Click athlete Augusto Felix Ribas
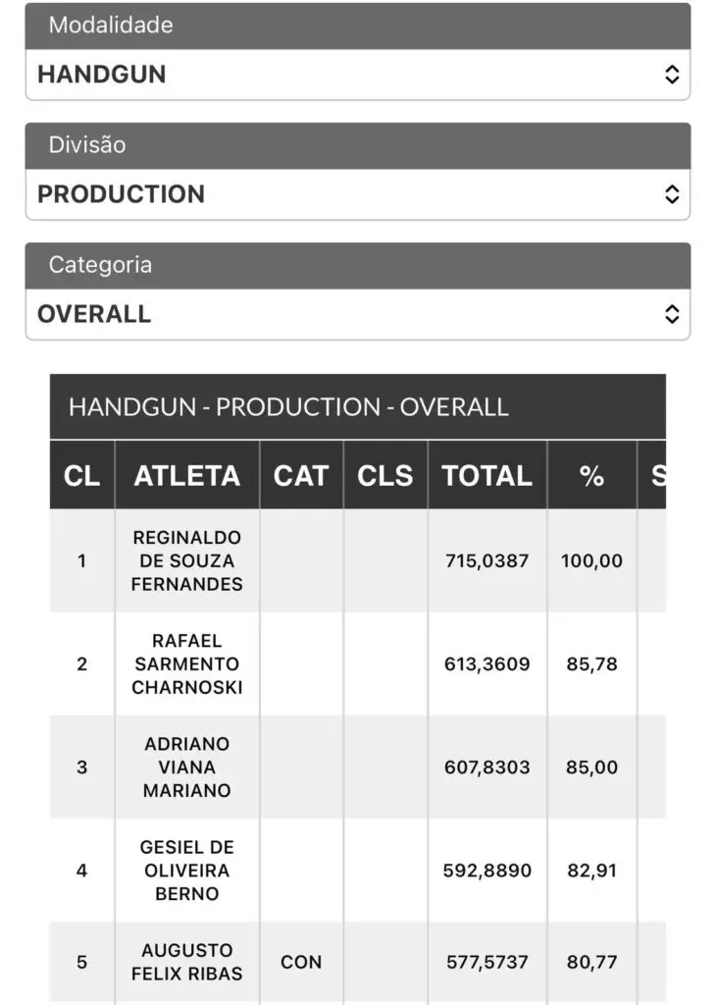The height and width of the screenshot is (1005, 716). click(187, 962)
